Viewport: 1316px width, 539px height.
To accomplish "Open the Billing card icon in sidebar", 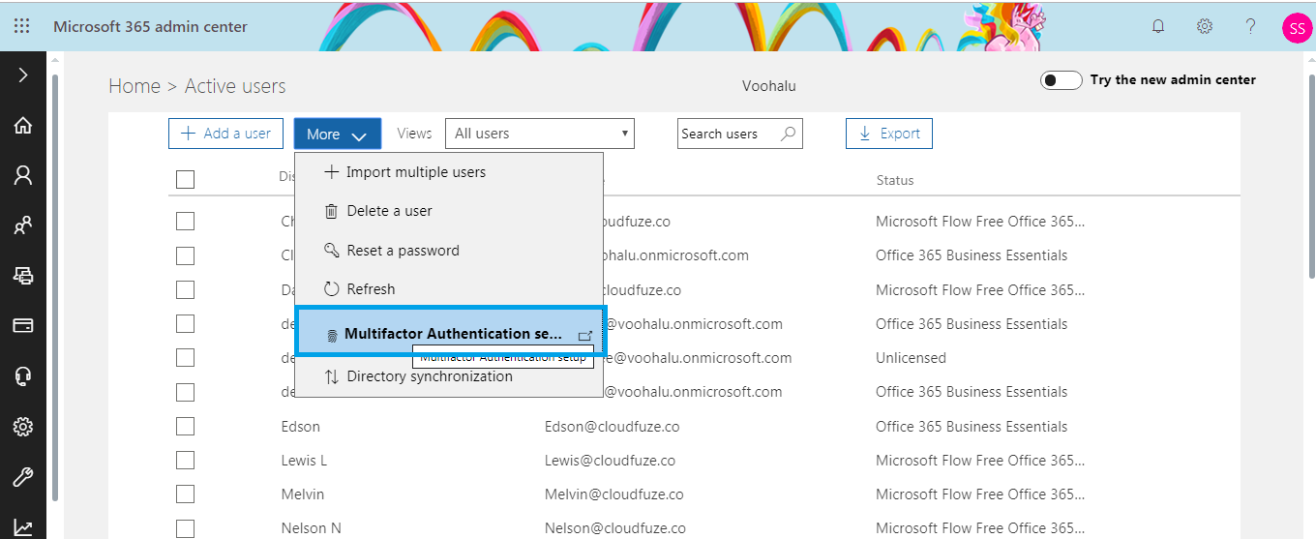I will [23, 325].
